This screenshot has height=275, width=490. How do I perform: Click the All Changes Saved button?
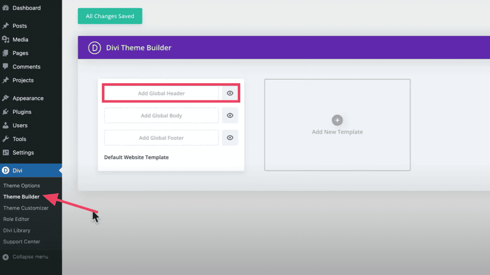(110, 16)
